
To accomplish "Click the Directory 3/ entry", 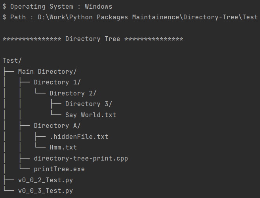I will (x=89, y=104).
